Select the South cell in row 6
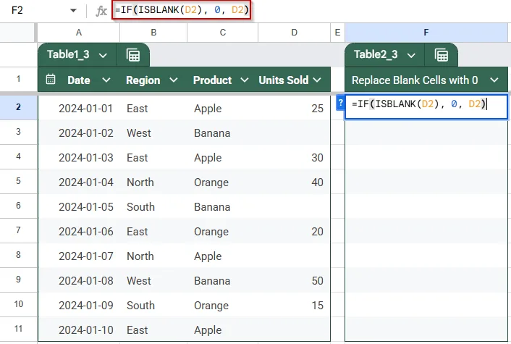Screen dimensions: 511x344 click(x=153, y=206)
